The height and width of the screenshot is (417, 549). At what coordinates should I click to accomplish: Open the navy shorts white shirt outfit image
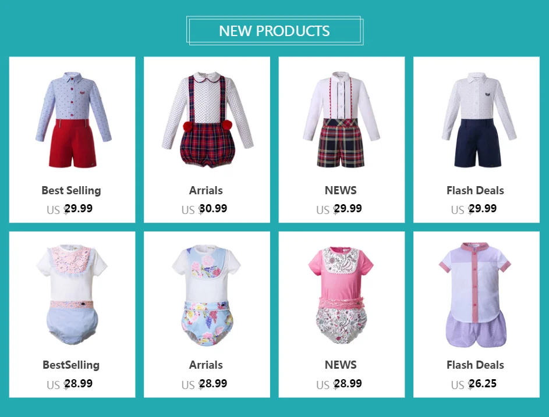click(479, 120)
